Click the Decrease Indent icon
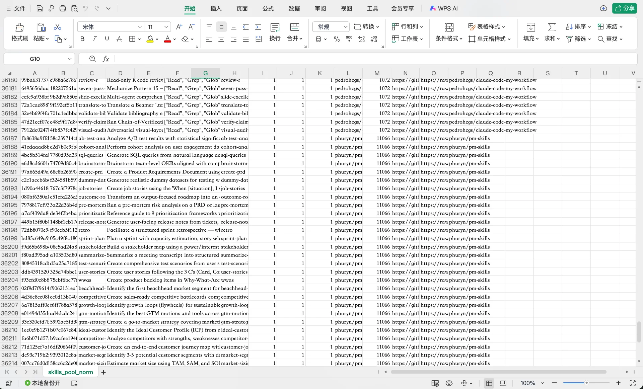 246,27
